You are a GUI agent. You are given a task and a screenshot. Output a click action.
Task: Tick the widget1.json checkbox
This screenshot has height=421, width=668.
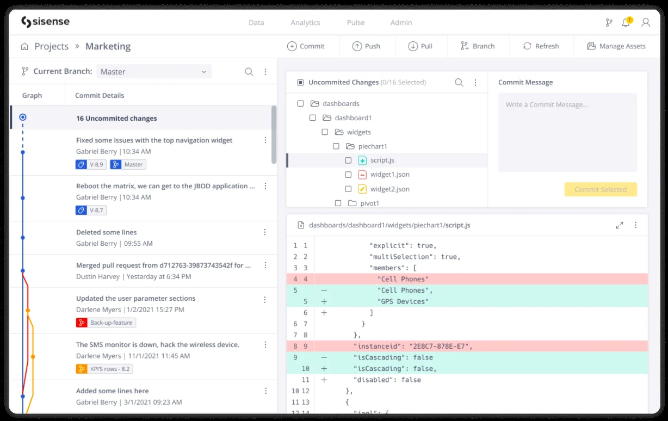(x=348, y=175)
